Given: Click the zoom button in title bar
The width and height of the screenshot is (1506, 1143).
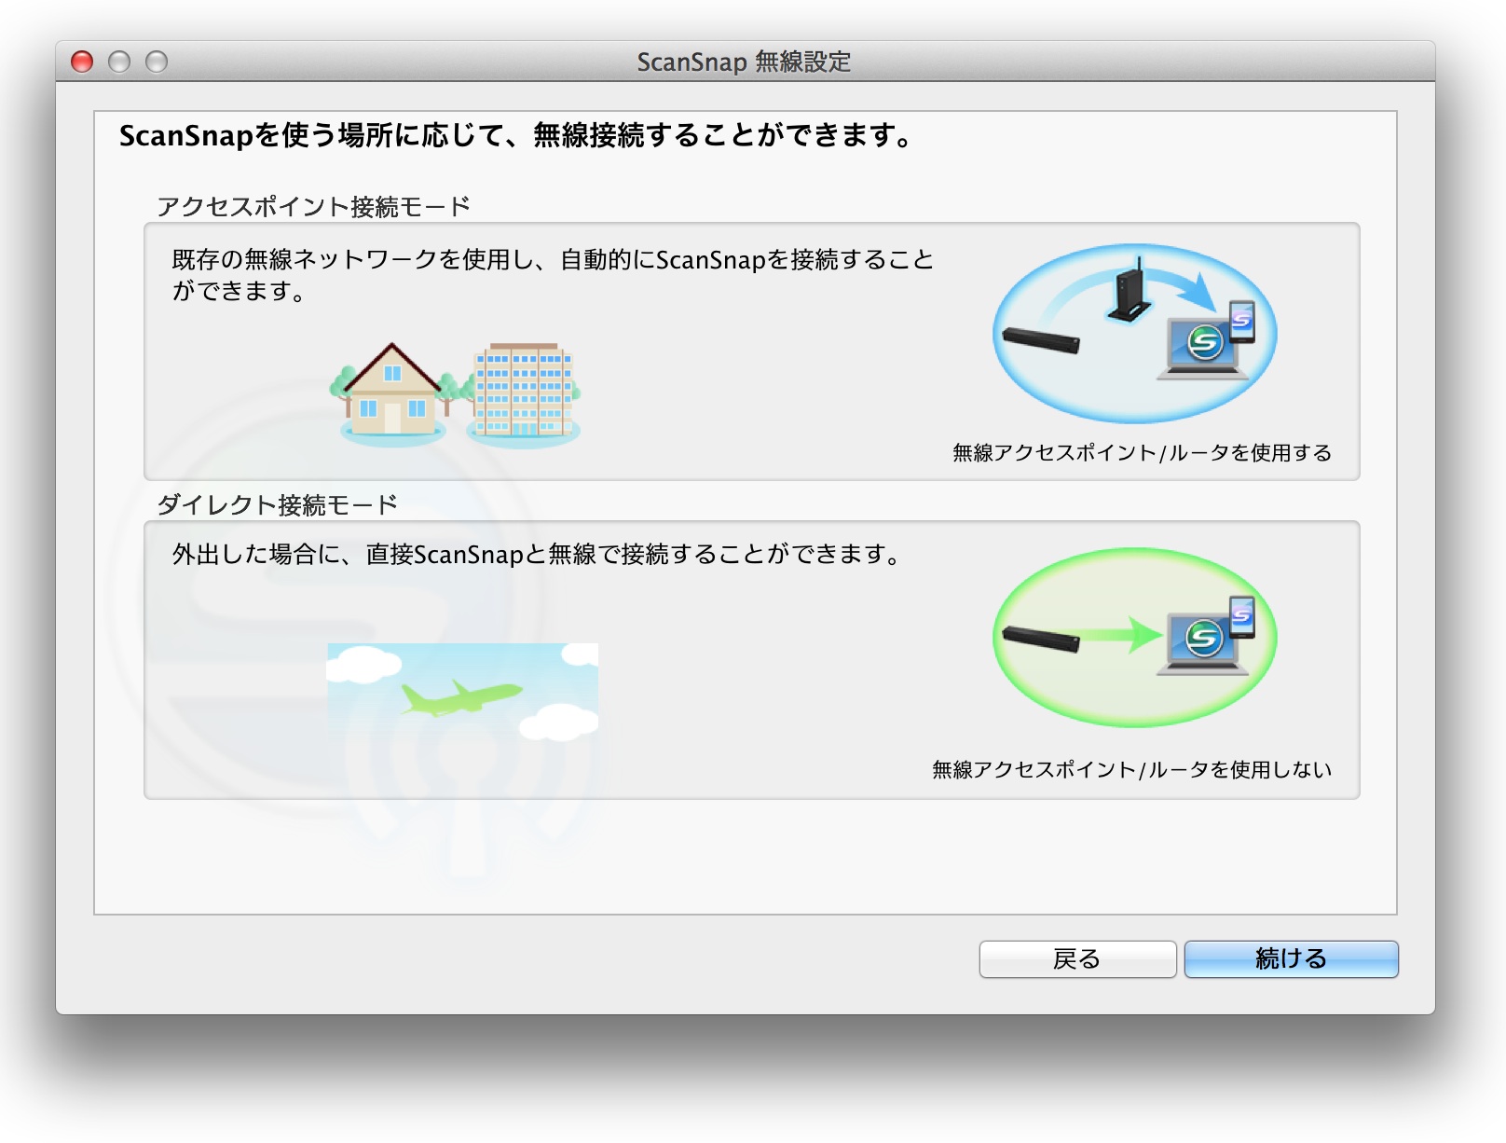Looking at the screenshot, I should click(x=157, y=62).
